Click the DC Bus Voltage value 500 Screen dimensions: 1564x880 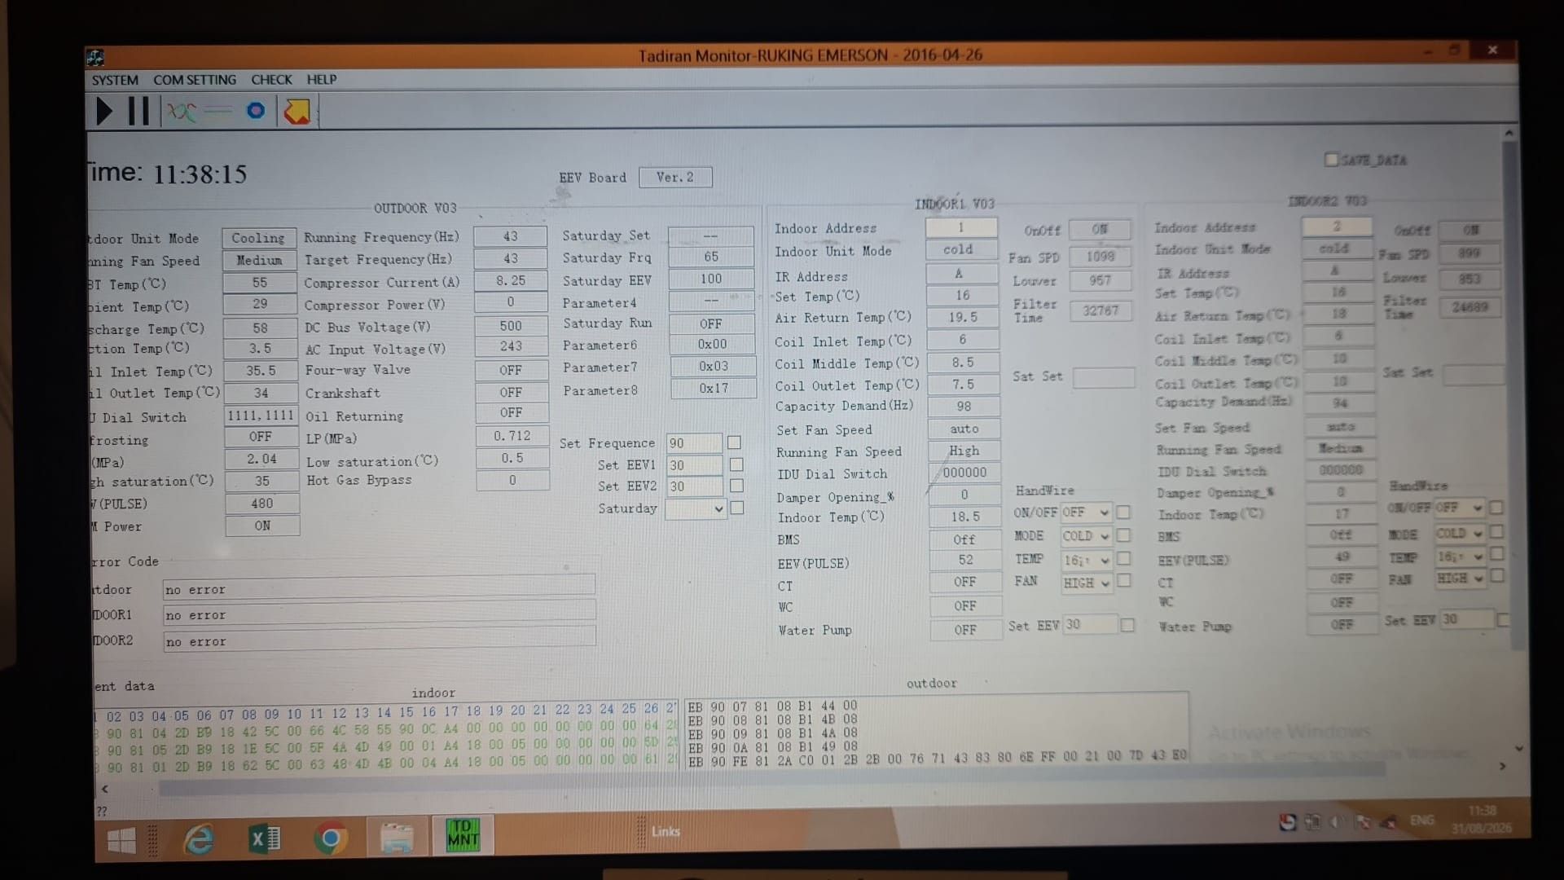(511, 325)
